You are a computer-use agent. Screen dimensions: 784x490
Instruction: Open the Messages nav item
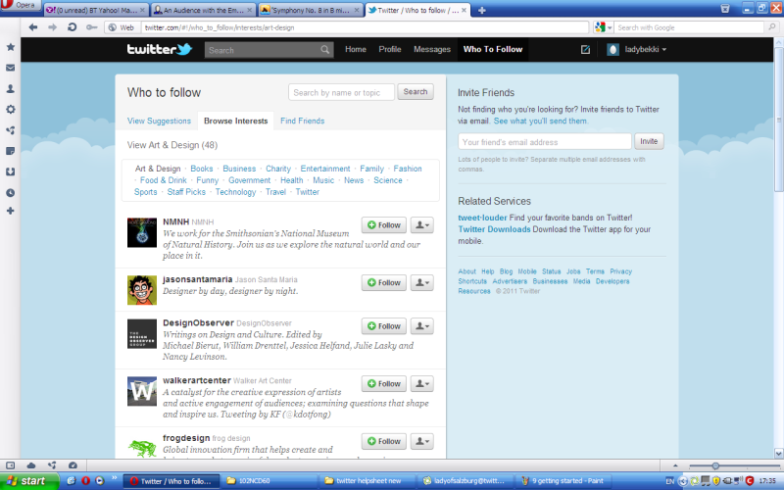point(432,50)
